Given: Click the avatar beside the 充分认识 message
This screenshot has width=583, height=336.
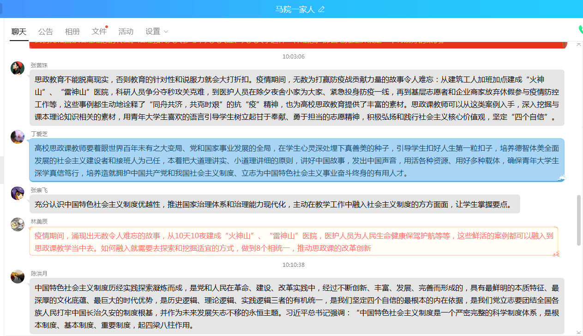Looking at the screenshot, I should tap(18, 193).
